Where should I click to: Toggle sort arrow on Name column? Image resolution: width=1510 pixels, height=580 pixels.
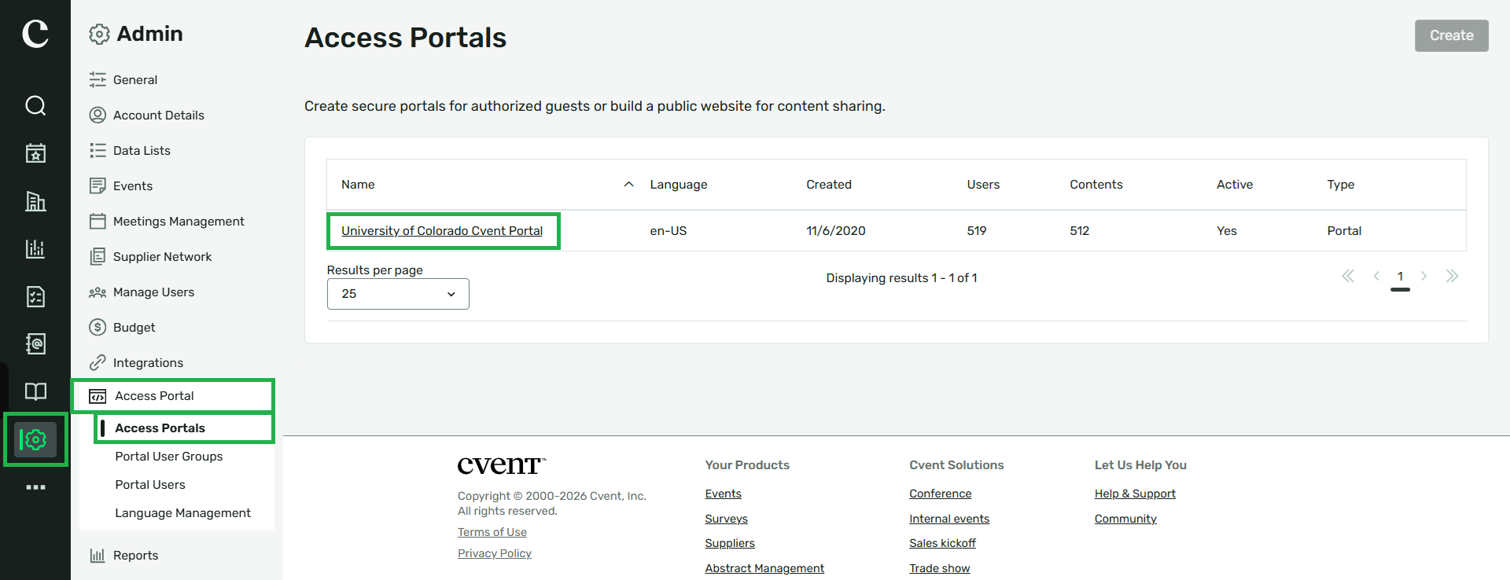pyautogui.click(x=628, y=184)
